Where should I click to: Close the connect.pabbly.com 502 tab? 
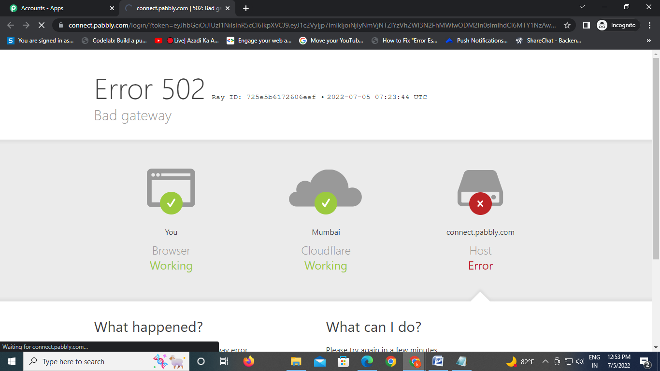(228, 8)
